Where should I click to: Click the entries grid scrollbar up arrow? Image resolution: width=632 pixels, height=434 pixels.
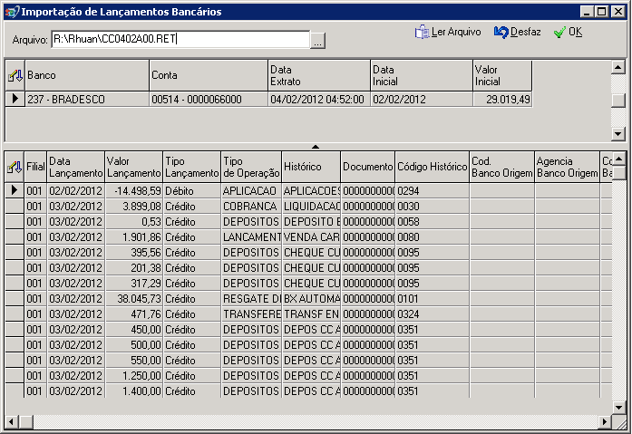618,159
